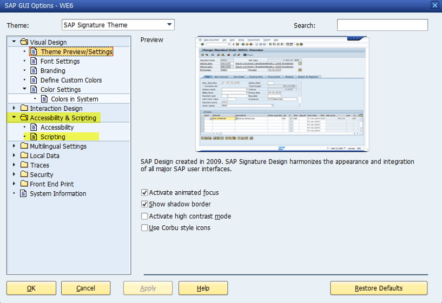Enable Activate high contrast mode
Image resolution: width=442 pixels, height=303 pixels.
point(144,216)
